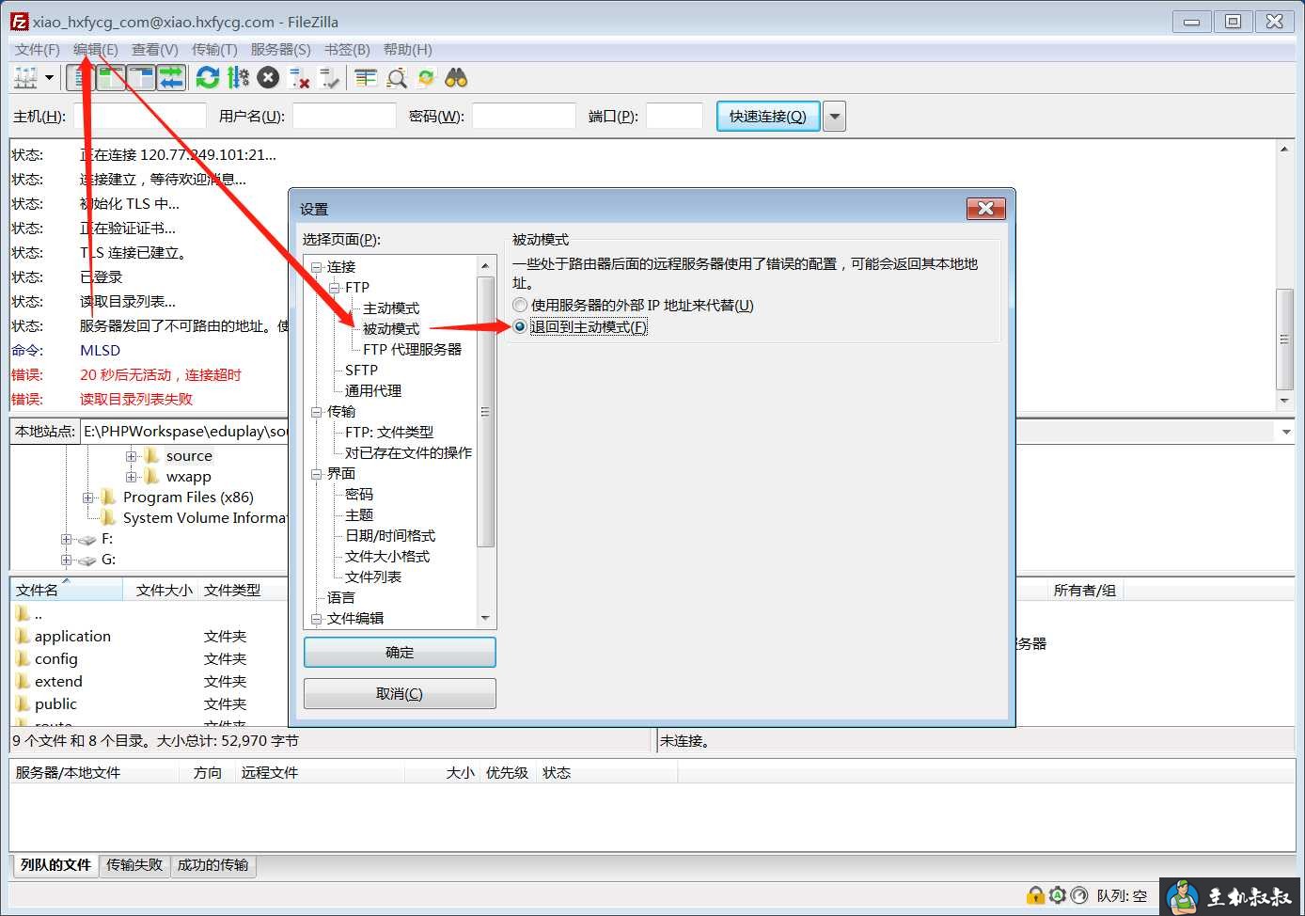
Task: Click the refresh file lists icon
Action: click(208, 78)
